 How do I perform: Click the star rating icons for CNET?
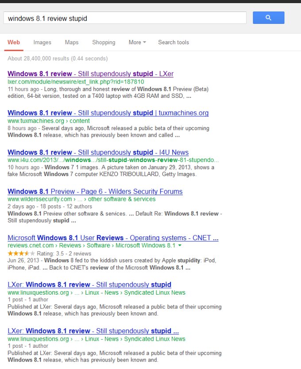tap(21, 254)
